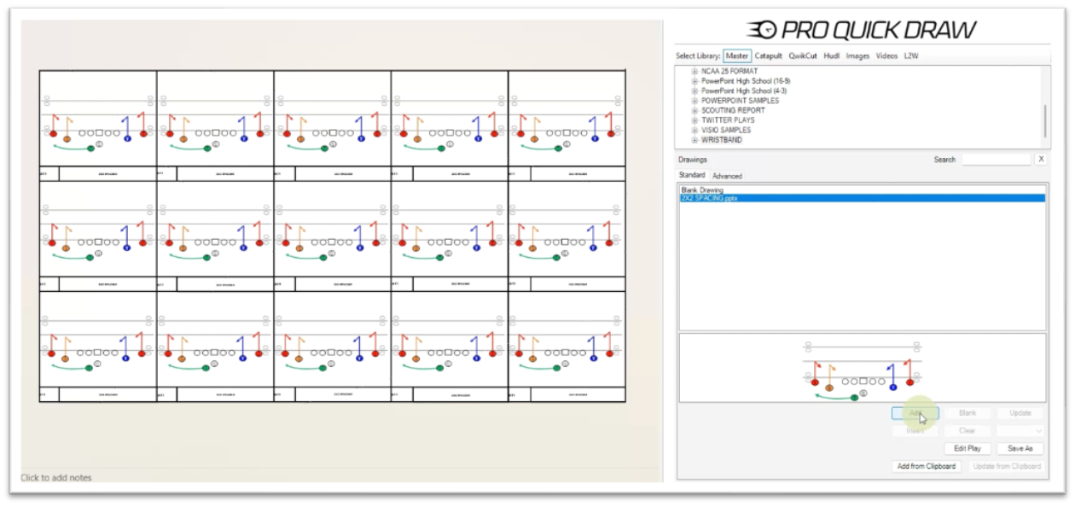The image size is (1075, 507).
Task: Open the dropdown below the Update button
Action: [1020, 431]
